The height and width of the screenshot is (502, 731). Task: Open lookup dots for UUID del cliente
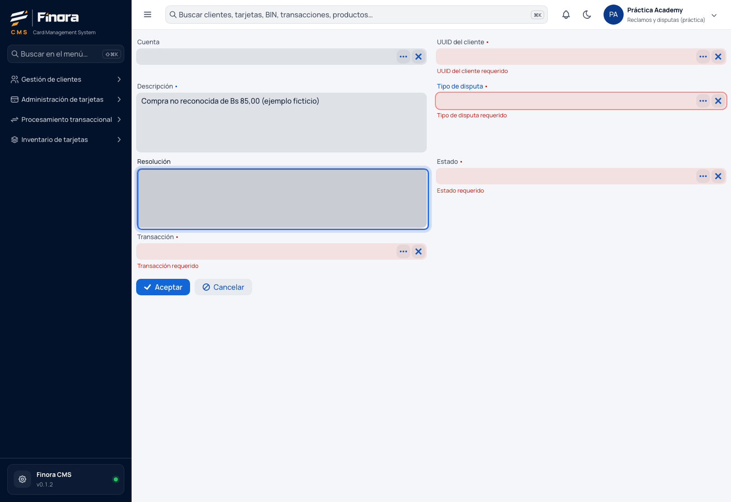click(703, 57)
